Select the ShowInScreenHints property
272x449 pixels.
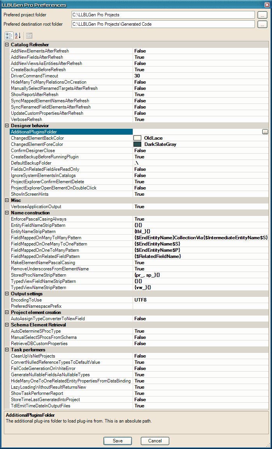30,194
